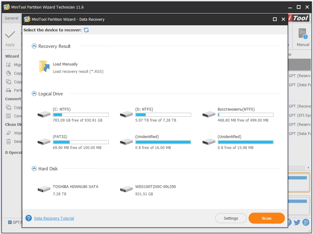
Task: Click the refresh device list icon
Action: click(x=86, y=30)
